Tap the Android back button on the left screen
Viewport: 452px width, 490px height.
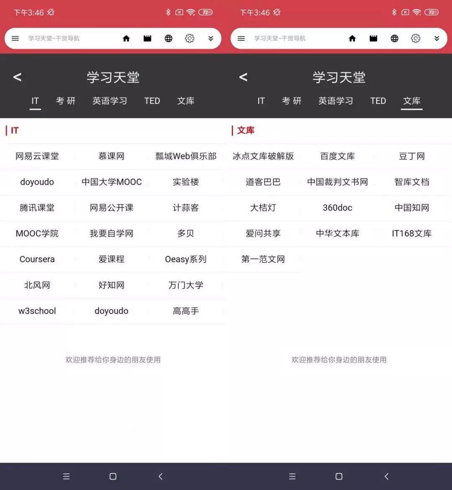coord(161,476)
